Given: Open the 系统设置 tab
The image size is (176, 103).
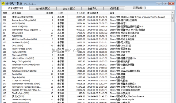Looking at the screenshot, I should coord(114,8).
